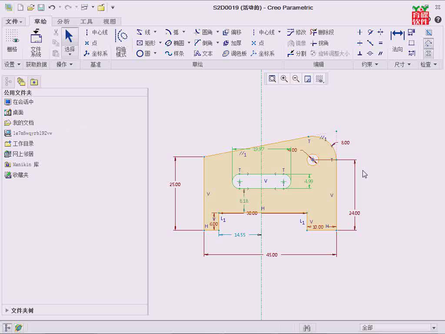445x334 pixels.
Task: Click the 偏移 offset tool
Action: [x=232, y=32]
